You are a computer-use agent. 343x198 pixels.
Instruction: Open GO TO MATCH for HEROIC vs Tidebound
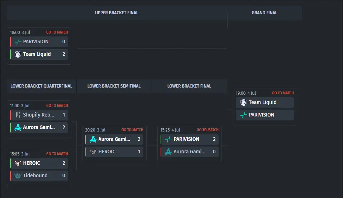[57, 154]
